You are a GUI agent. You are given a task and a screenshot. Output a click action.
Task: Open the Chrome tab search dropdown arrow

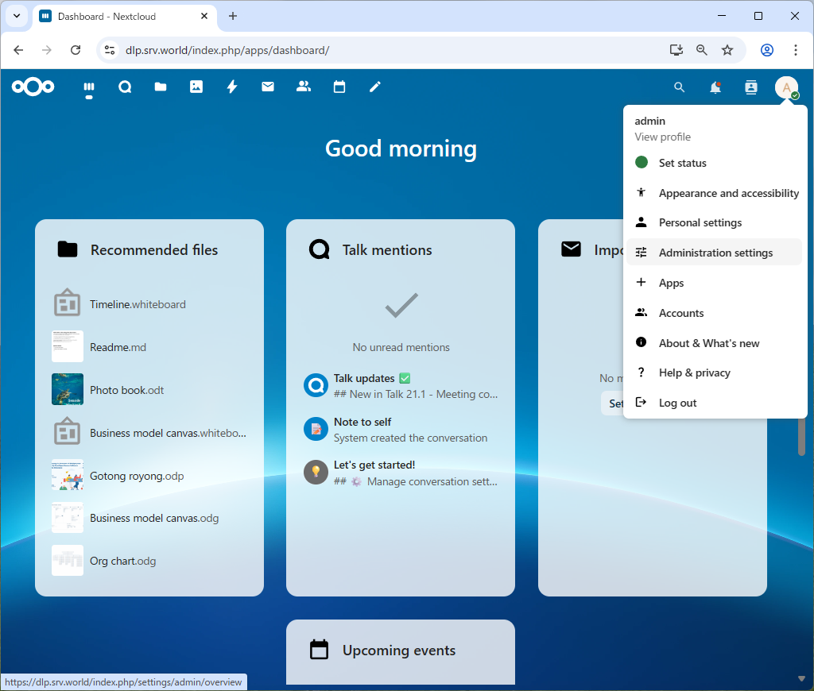coord(16,16)
